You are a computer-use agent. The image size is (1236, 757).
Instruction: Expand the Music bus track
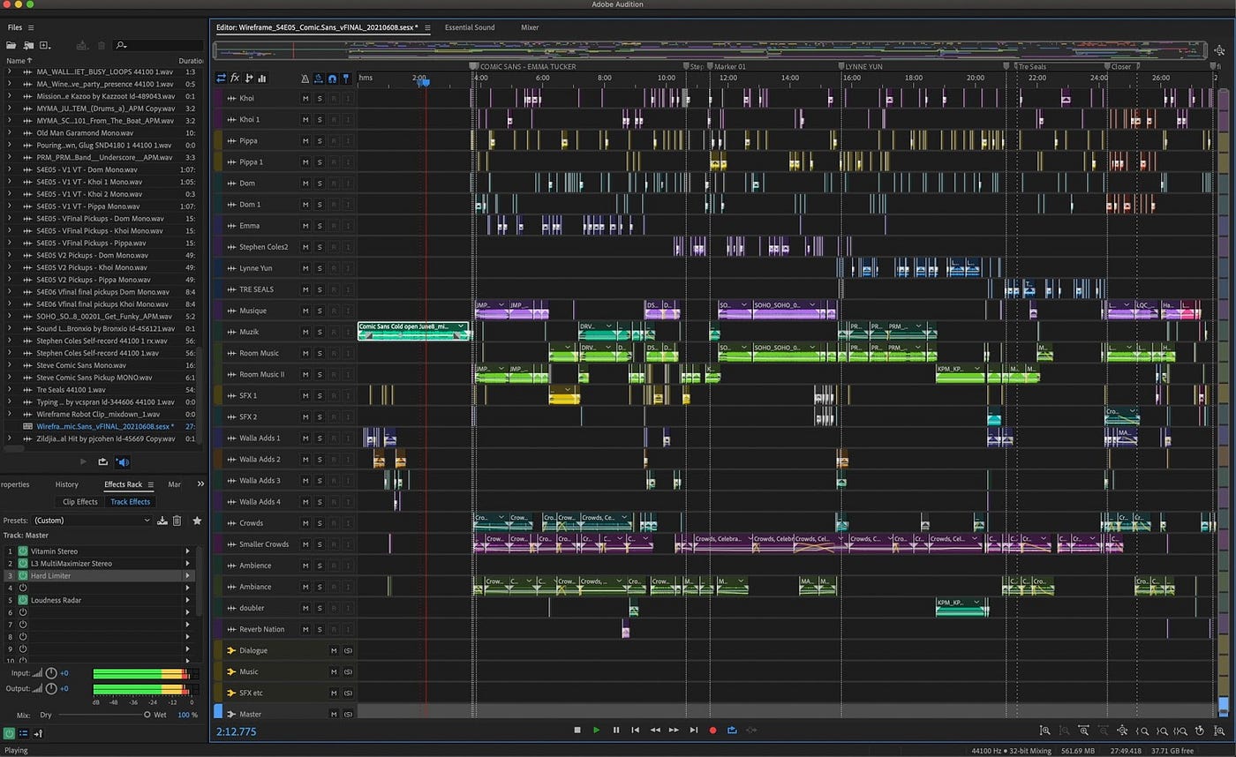click(231, 672)
